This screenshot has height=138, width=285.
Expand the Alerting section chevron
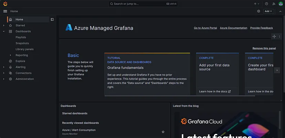[x=4, y=67]
